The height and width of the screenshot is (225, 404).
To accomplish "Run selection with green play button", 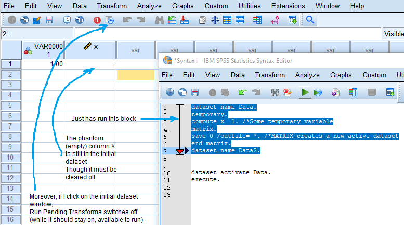I will (x=305, y=92).
